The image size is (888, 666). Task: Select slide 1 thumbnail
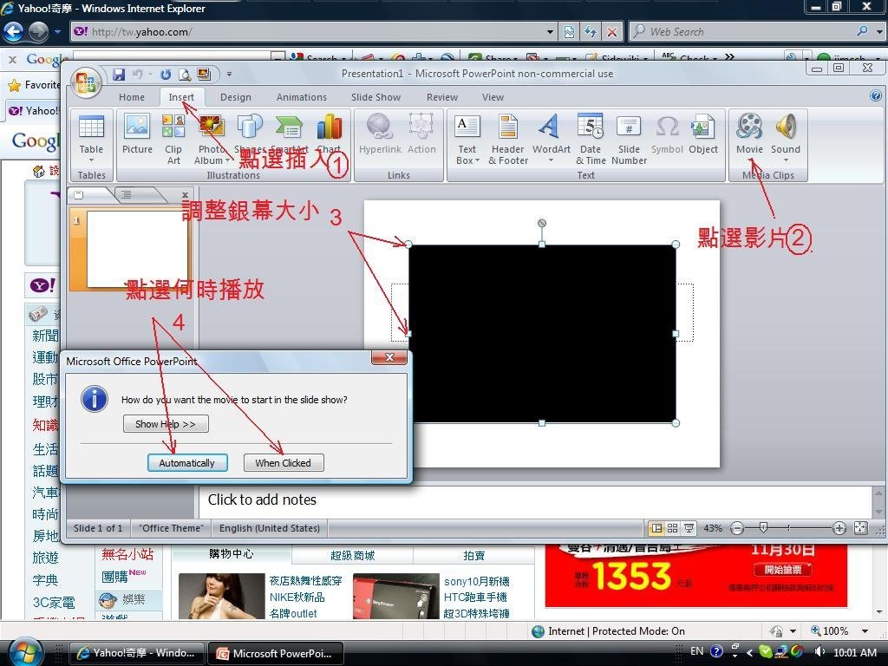pos(136,250)
